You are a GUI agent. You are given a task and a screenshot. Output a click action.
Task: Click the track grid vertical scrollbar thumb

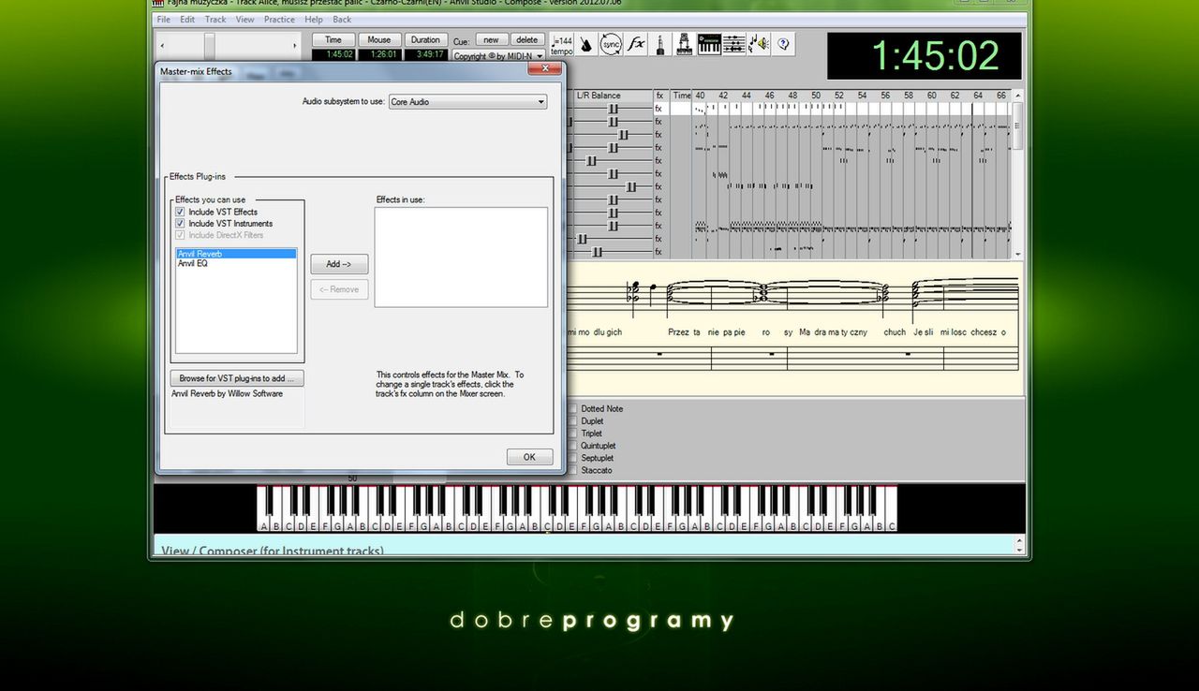[x=1017, y=126]
